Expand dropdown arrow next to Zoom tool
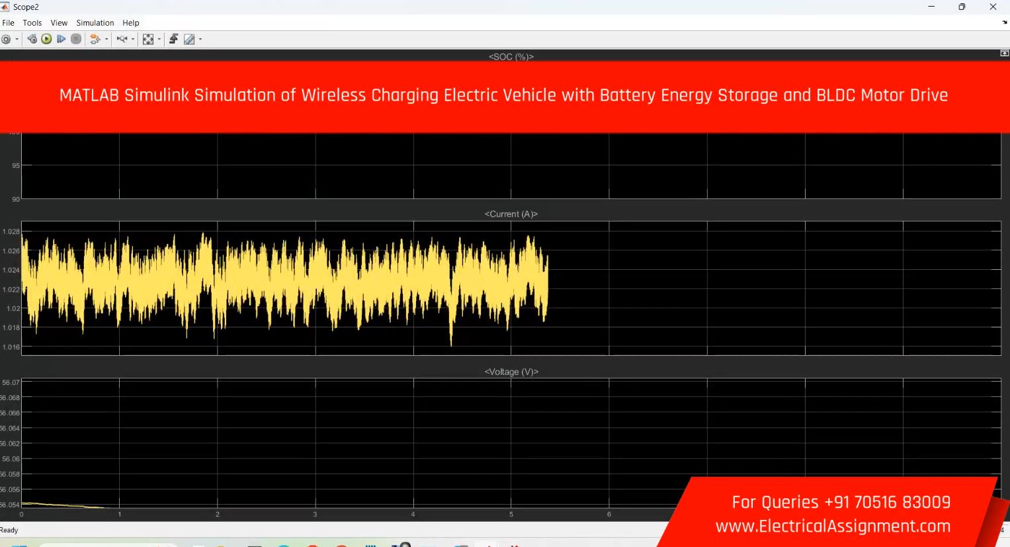The width and height of the screenshot is (1010, 547). coord(133,39)
